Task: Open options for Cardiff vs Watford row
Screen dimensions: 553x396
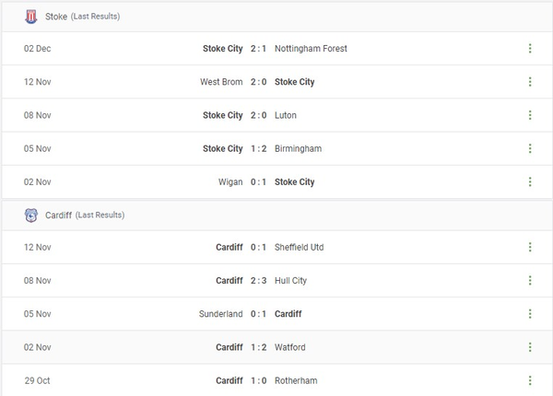Action: tap(530, 347)
